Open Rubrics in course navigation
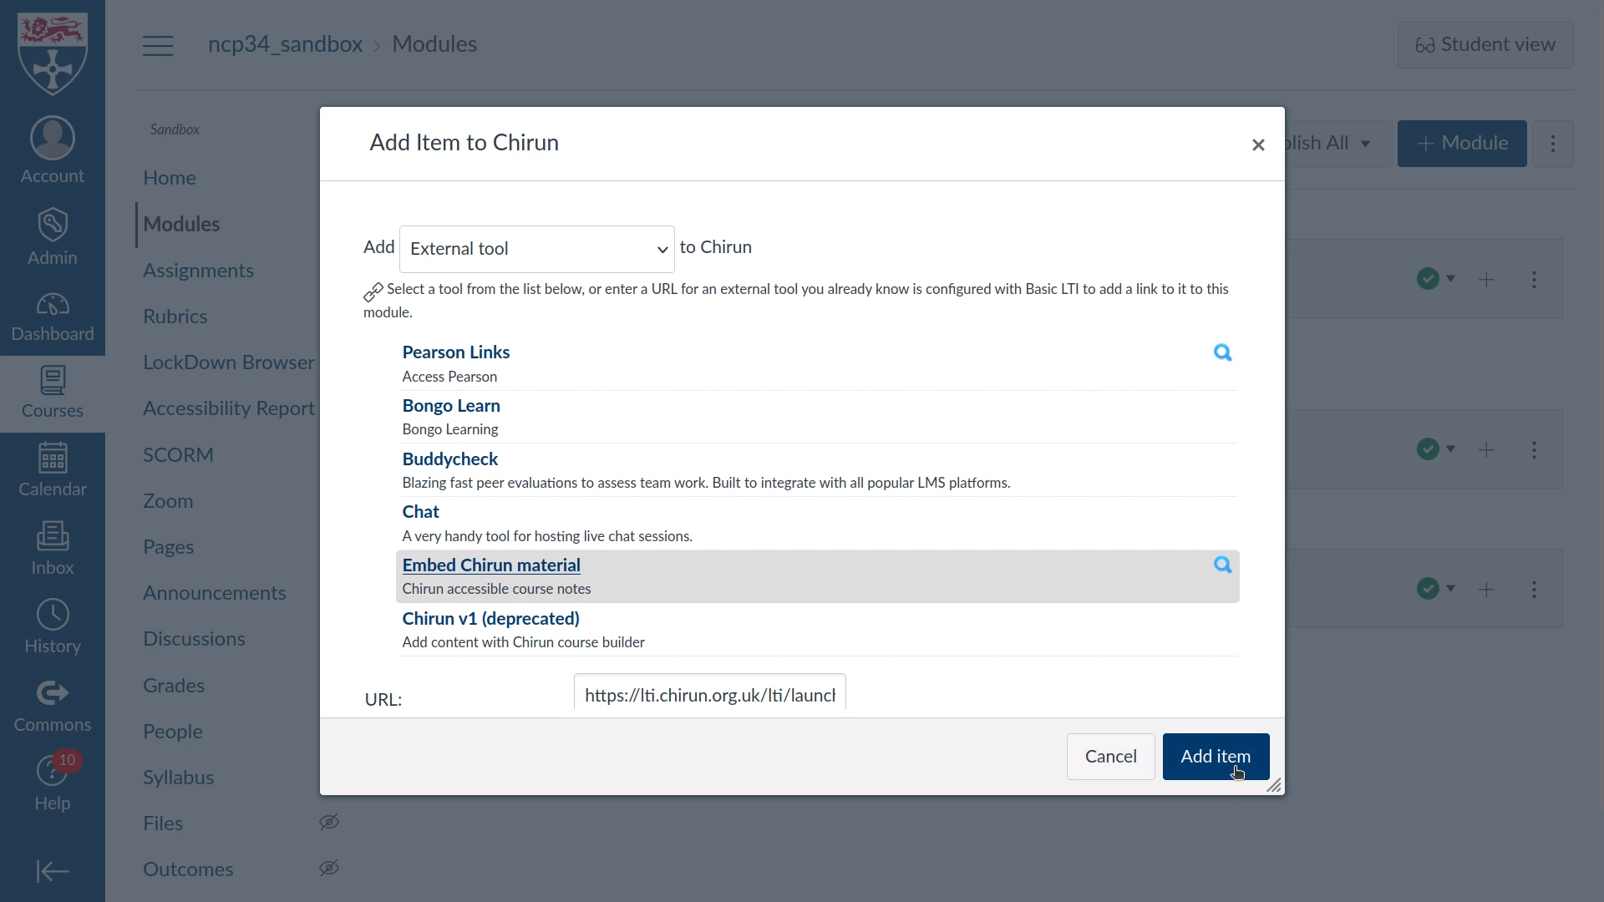The image size is (1604, 902). point(175,317)
